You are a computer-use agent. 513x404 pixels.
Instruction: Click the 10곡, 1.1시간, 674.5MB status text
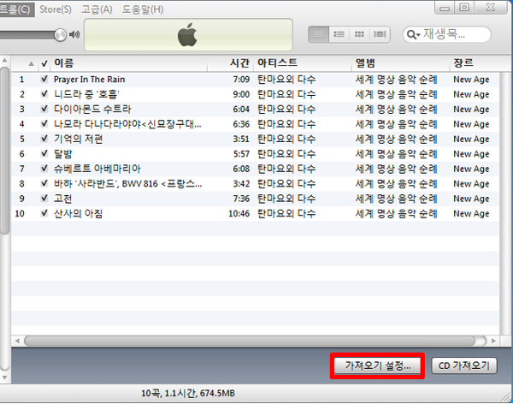[x=188, y=393]
